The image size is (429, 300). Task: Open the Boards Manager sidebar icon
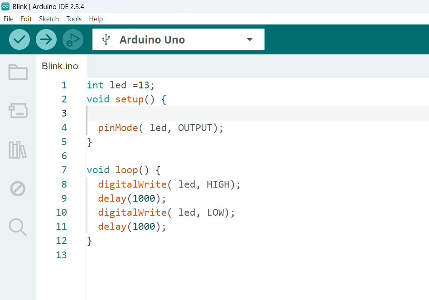18,110
